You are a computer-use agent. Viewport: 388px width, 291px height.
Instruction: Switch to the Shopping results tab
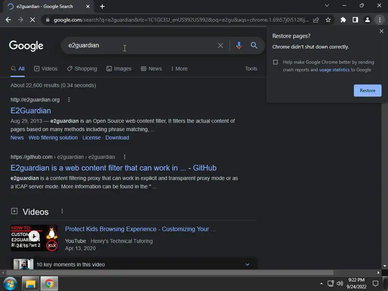(x=82, y=69)
